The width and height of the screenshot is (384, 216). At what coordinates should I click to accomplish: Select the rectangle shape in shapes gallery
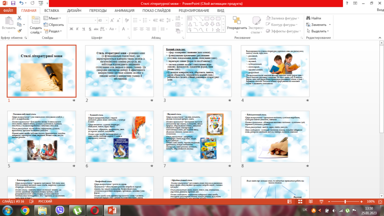pos(207,19)
